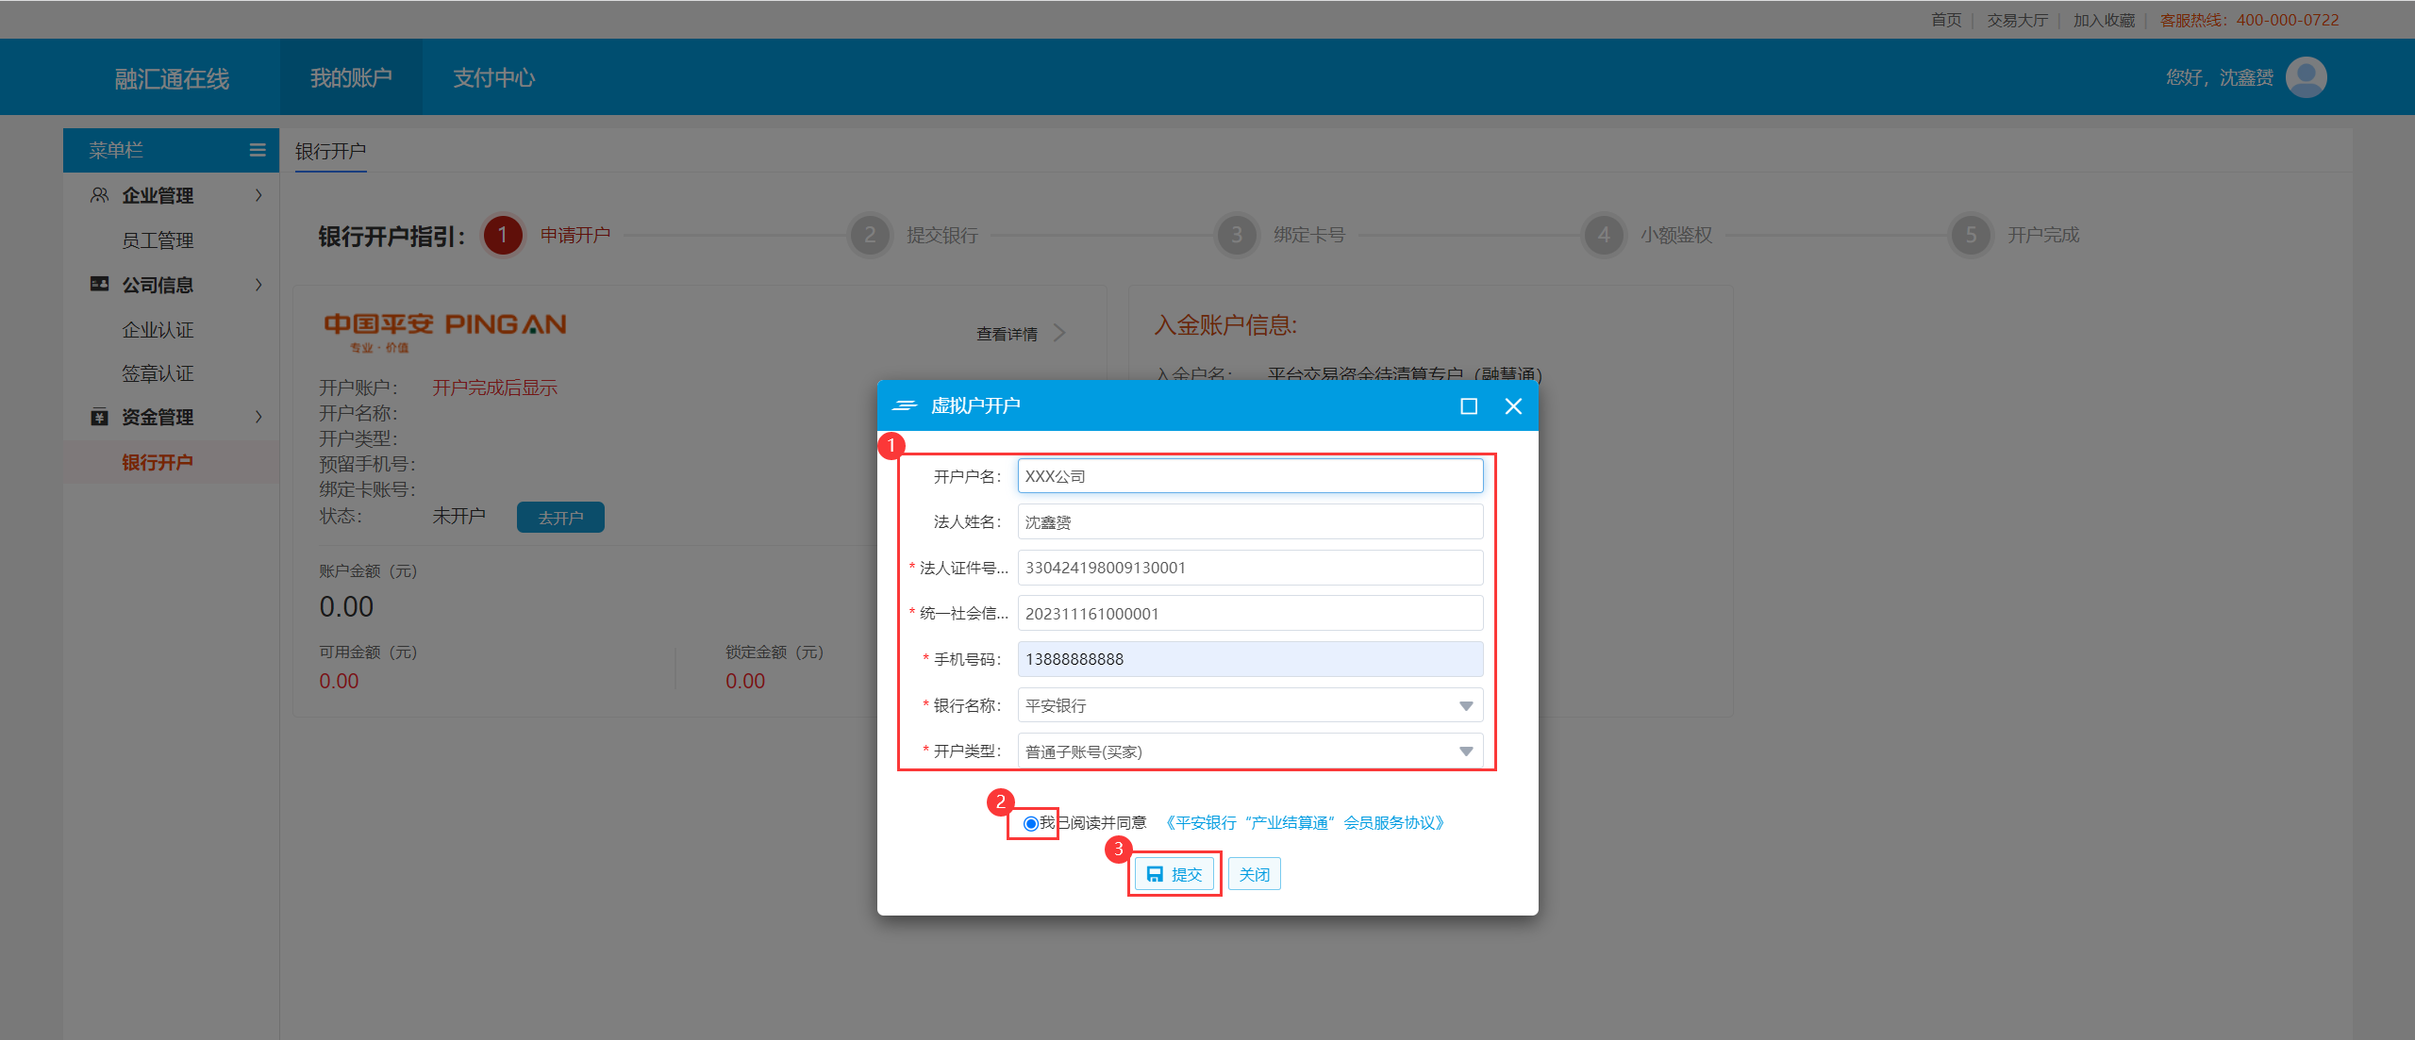
Task: Click the 开户完成后显示 red text
Action: coord(494,388)
